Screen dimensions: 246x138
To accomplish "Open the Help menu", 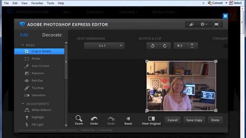I will (x=61, y=3).
